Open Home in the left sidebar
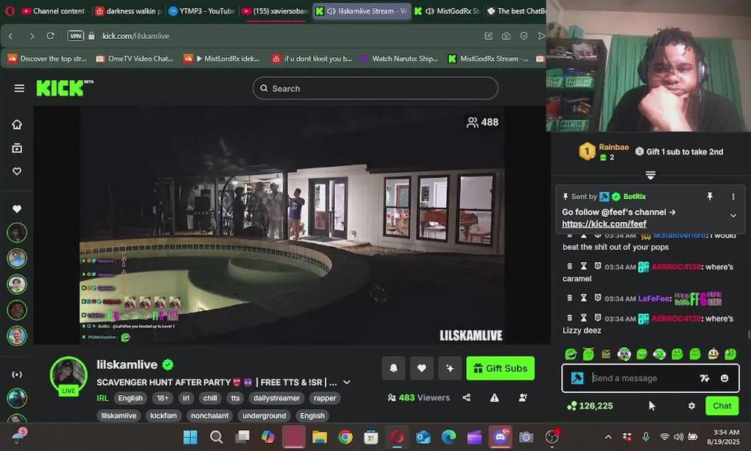751x451 pixels. [17, 124]
